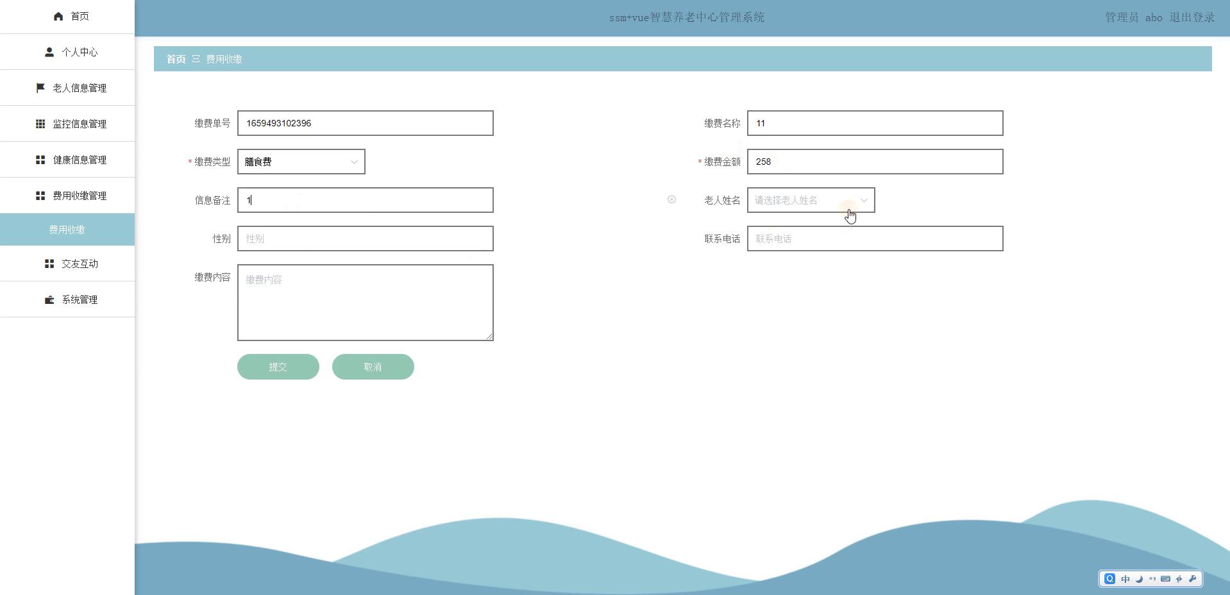Click the 首页 breadcrumb link

click(x=176, y=59)
